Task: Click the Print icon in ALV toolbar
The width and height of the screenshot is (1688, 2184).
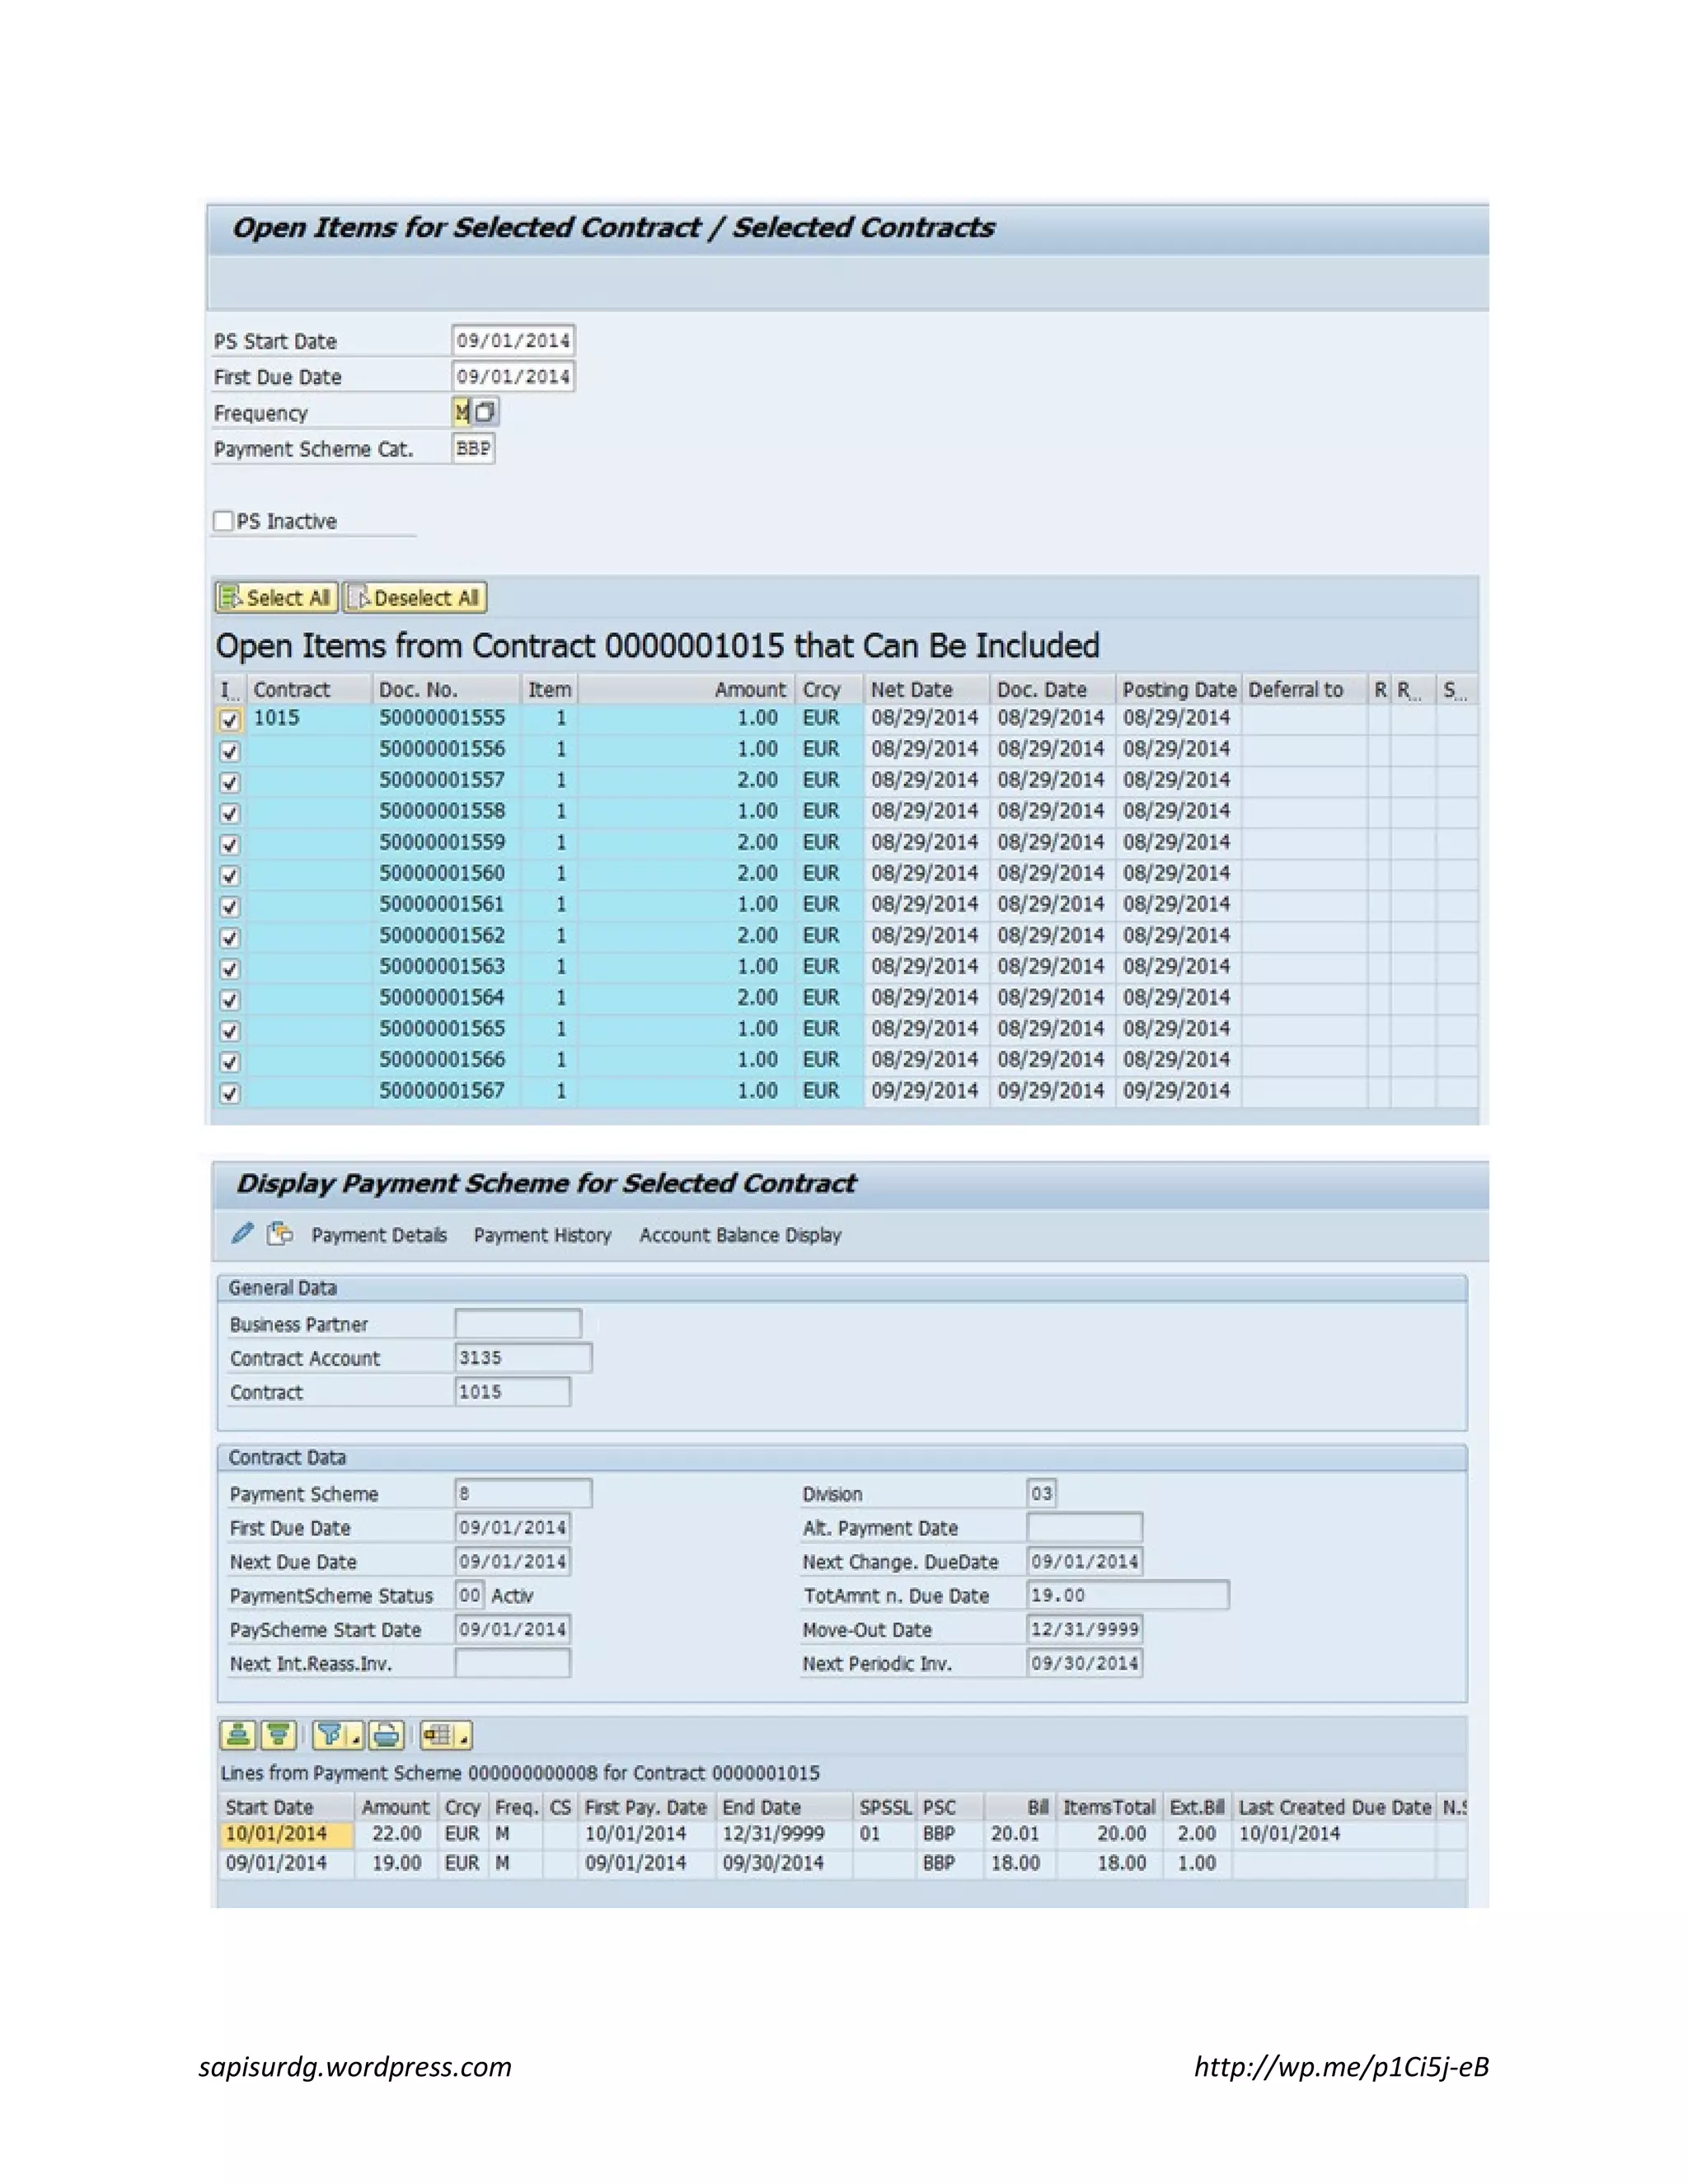Action: [x=386, y=1735]
